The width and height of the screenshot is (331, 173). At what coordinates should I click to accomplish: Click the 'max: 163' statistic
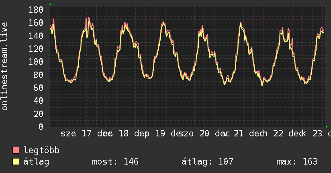297,162
